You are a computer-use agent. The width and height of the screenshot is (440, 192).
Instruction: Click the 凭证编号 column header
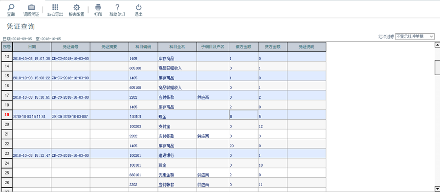click(x=71, y=47)
